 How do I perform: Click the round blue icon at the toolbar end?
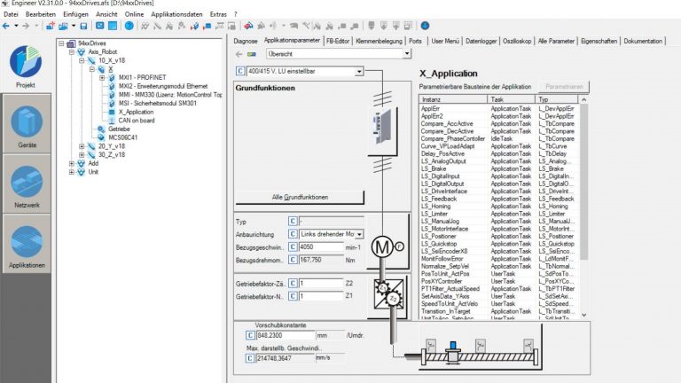425,26
